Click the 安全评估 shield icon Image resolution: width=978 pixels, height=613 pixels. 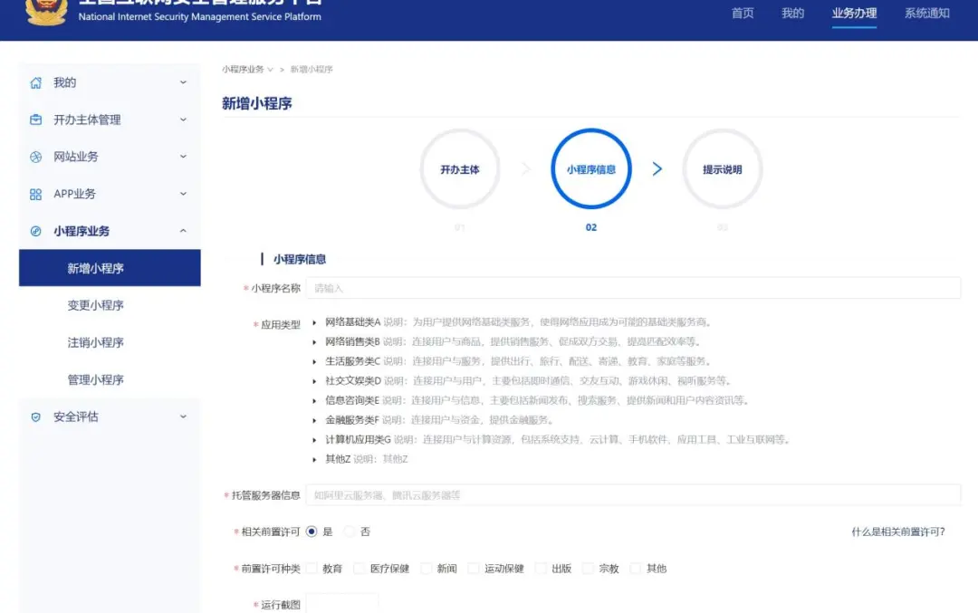click(x=36, y=417)
